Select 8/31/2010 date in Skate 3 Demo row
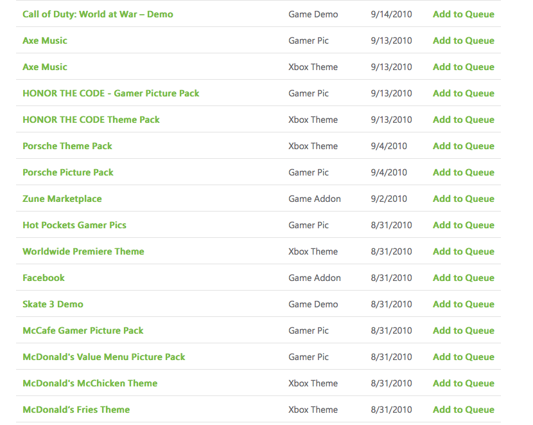 pos(391,304)
